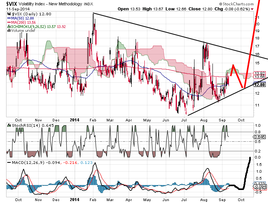
Task: Click the 13.56 price tag on right axis
Action: coord(260,77)
